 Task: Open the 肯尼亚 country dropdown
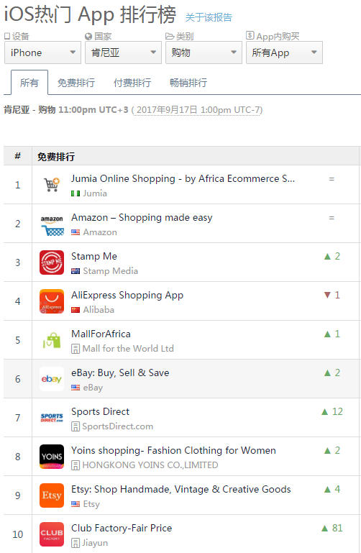123,52
